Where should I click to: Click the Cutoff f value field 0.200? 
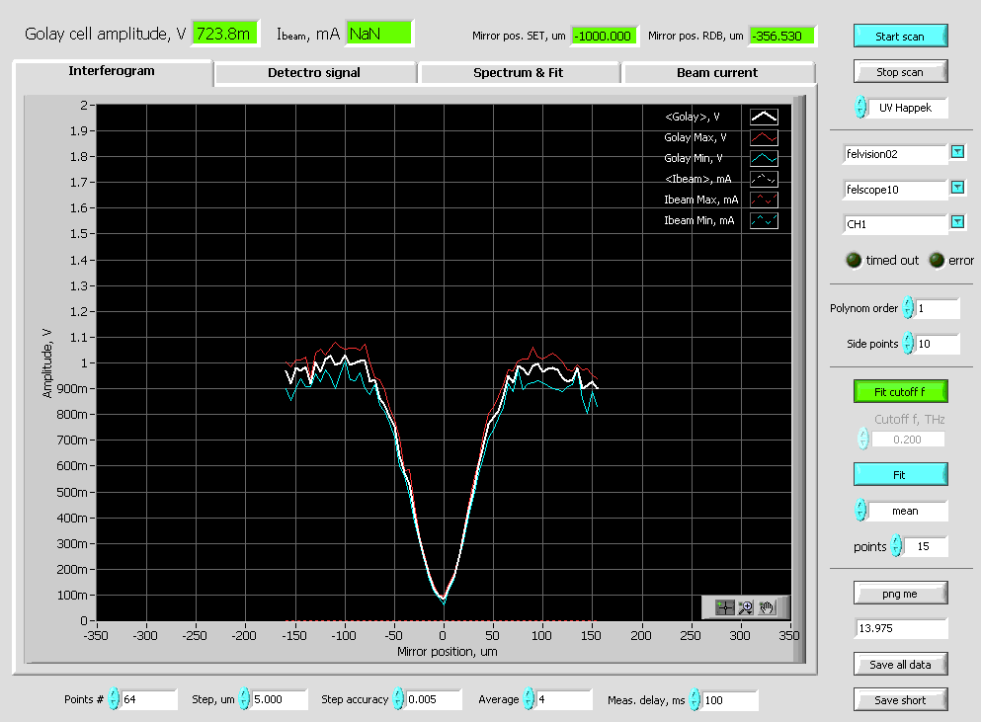pos(908,440)
